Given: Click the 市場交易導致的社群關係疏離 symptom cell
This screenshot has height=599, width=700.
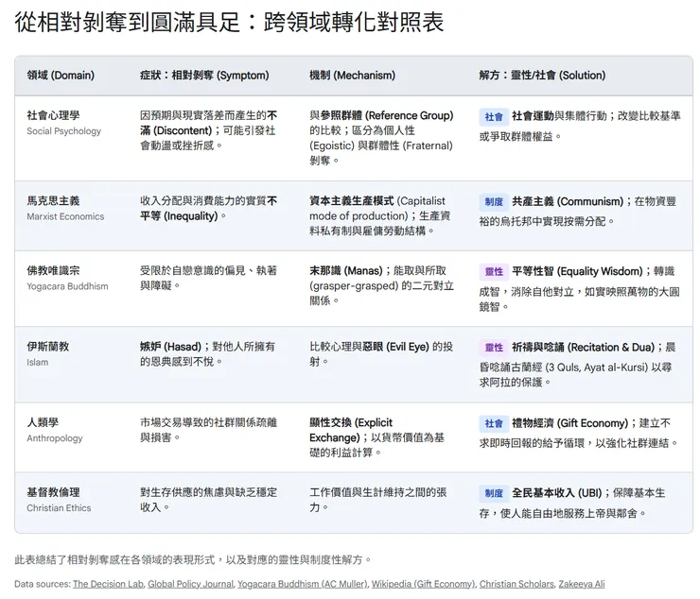Looking at the screenshot, I should pos(208,430).
